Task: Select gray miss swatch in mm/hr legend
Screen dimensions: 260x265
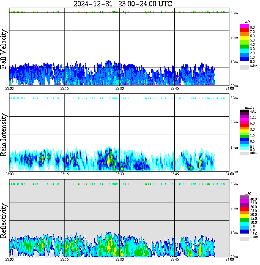Action: (x=244, y=154)
